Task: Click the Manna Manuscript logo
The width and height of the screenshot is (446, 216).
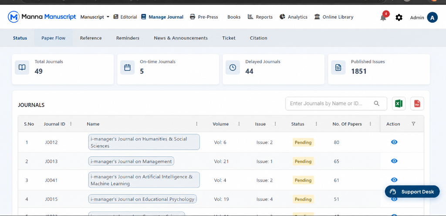Action: 42,17
